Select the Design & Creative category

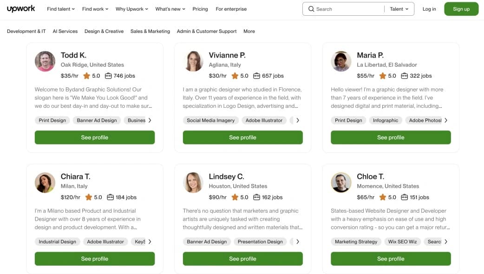click(x=104, y=31)
